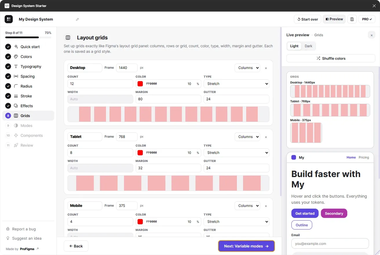Viewport: 380px width, 255px height.
Task: Click the Spacing icon in sidebar
Action: click(x=16, y=76)
